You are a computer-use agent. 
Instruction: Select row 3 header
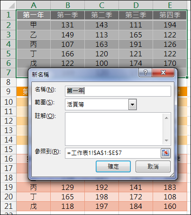(x=9, y=35)
